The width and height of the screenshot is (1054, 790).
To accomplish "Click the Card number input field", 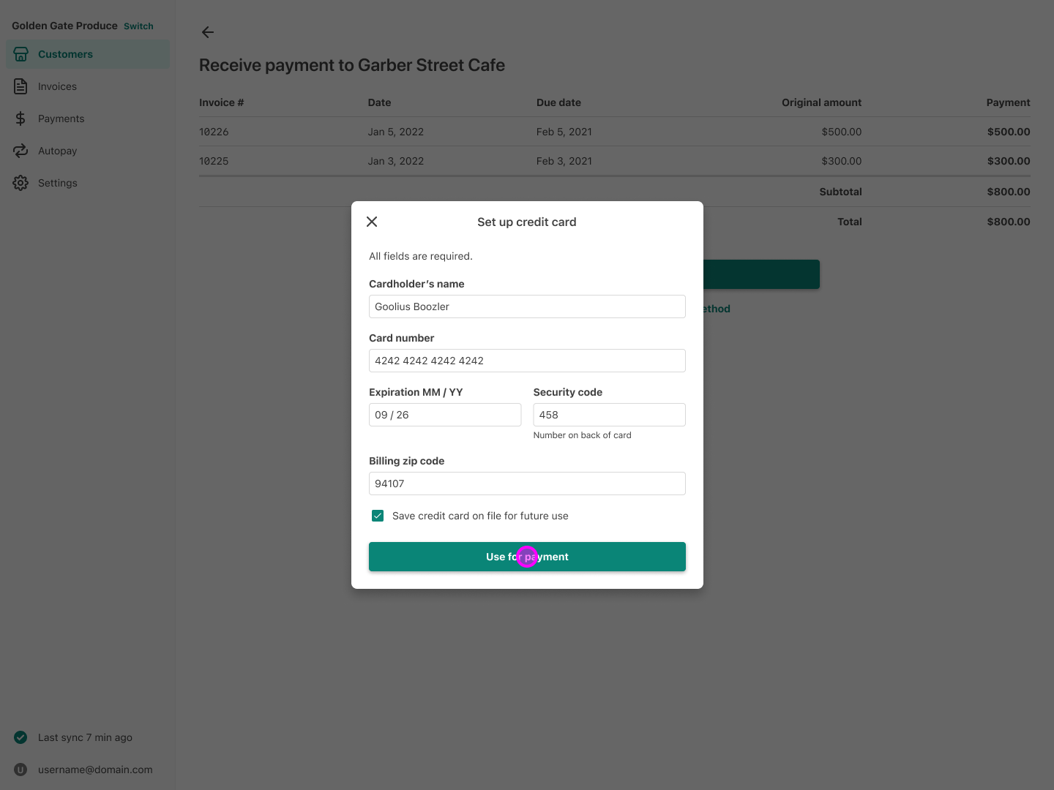I will tap(527, 361).
